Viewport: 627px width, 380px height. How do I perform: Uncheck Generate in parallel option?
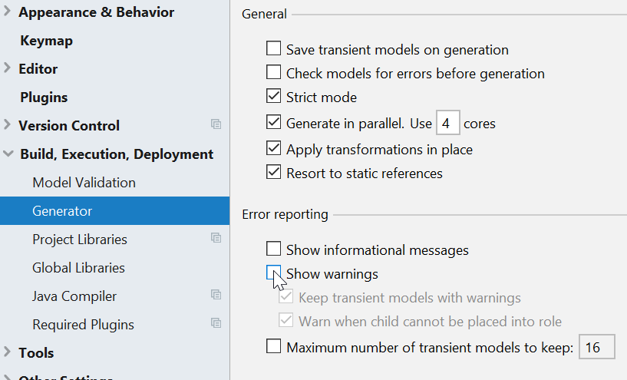[274, 122]
